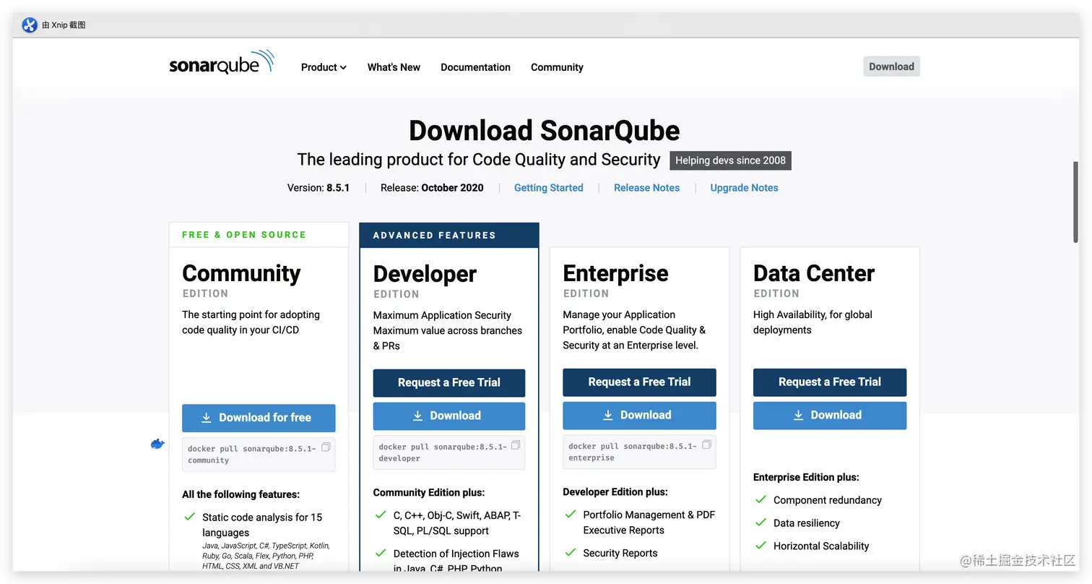Click Download for free in Community edition
Screen dimensions: 1092x584
[259, 418]
